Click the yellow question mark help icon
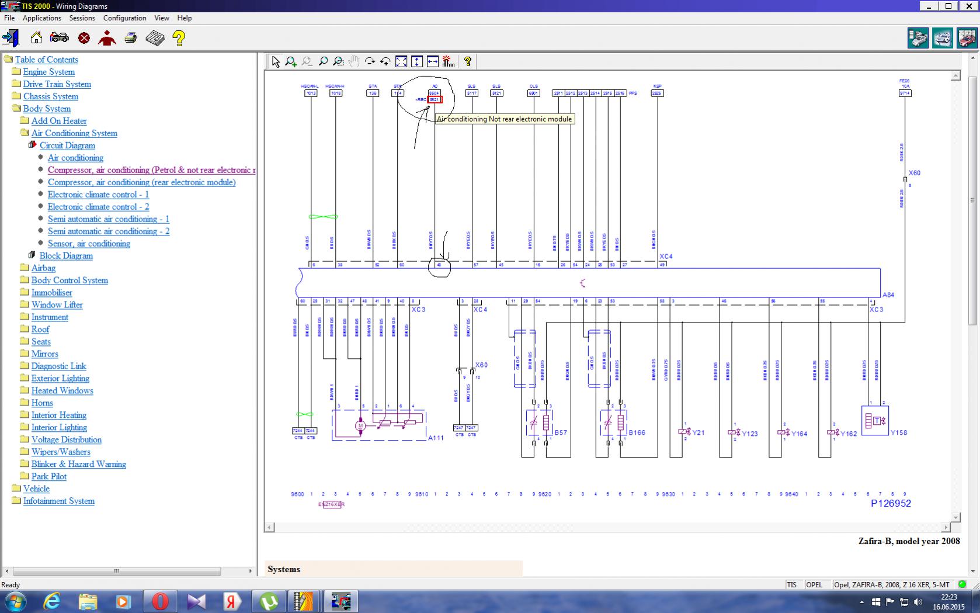 click(x=179, y=39)
